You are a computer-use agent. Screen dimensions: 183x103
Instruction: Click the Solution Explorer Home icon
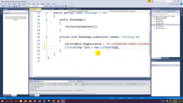pyautogui.click(x=157, y=11)
